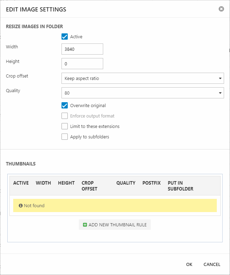Click the ACTIVE column header in thumbnails table
The width and height of the screenshot is (230, 275).
tap(21, 183)
